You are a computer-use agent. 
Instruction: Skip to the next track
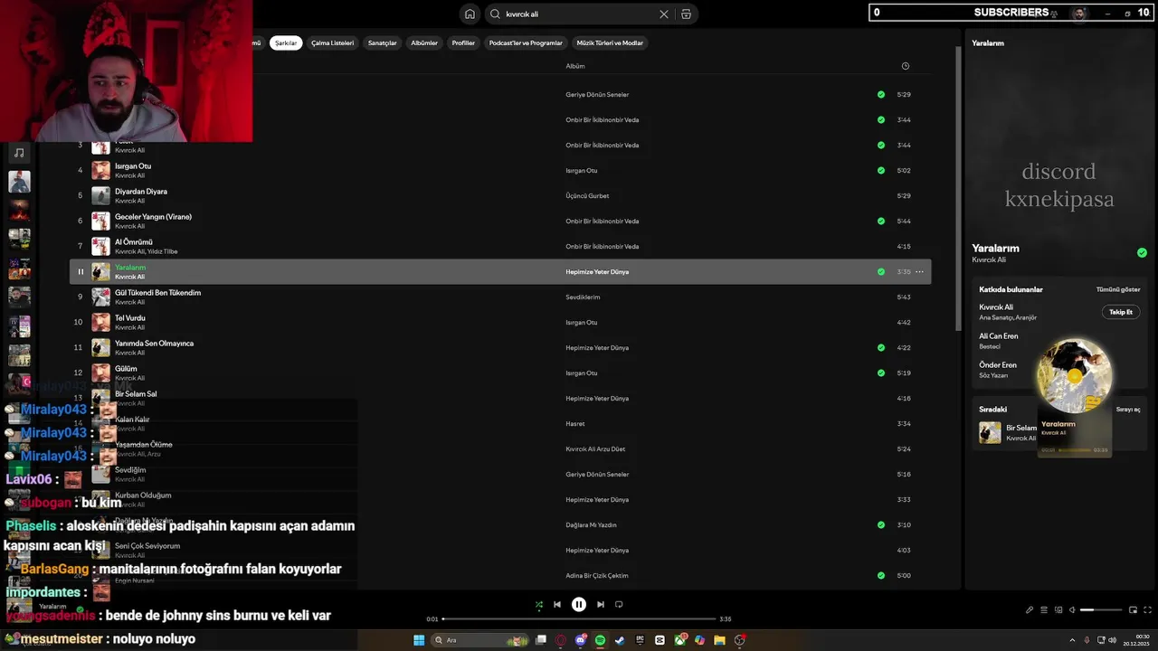tap(601, 605)
